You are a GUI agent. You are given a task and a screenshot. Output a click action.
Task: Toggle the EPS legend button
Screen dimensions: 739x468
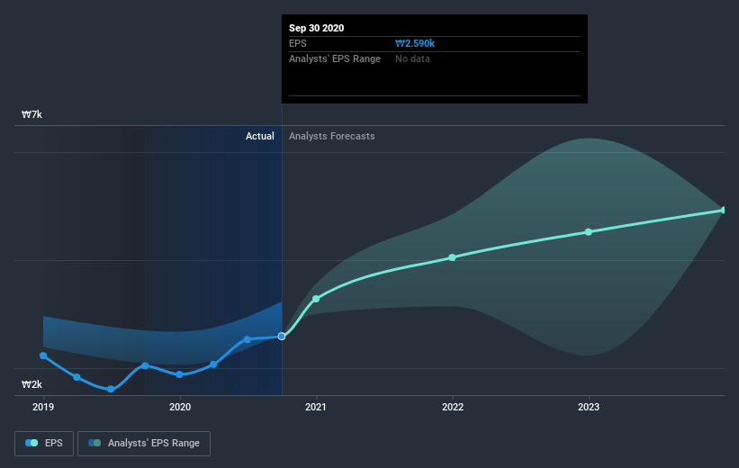(x=44, y=443)
